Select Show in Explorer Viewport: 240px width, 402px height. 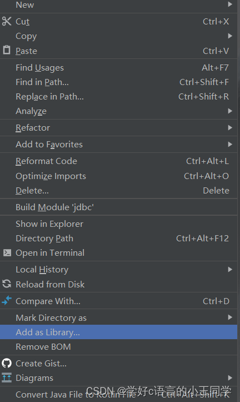click(118, 224)
